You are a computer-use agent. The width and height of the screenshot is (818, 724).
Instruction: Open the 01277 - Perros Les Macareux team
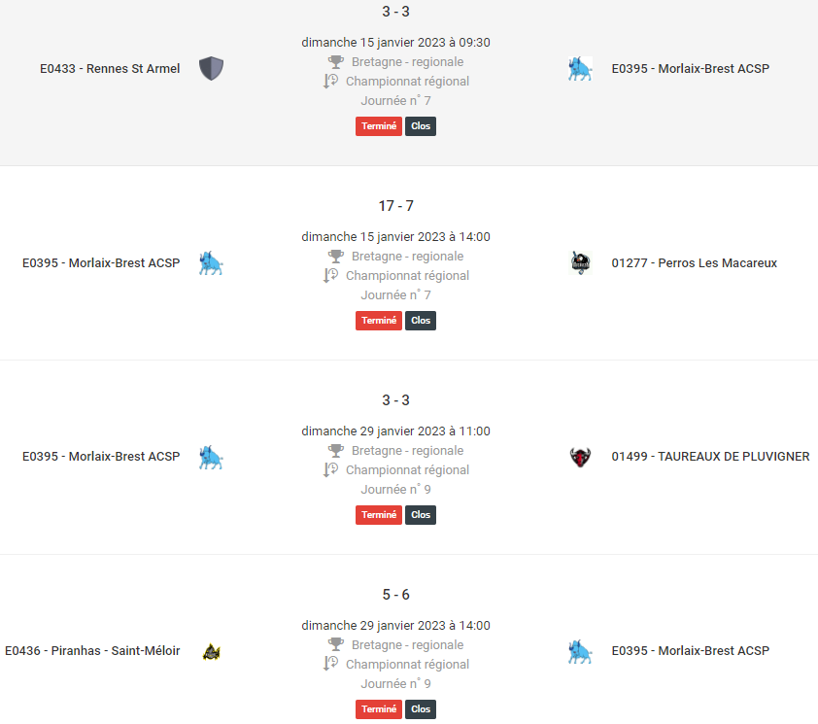(695, 263)
